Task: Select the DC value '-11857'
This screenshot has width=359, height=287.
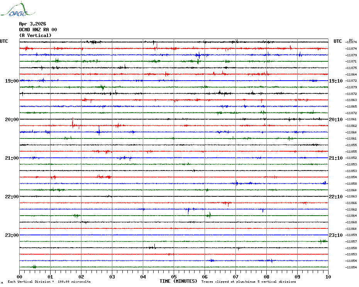Action: click(x=351, y=242)
